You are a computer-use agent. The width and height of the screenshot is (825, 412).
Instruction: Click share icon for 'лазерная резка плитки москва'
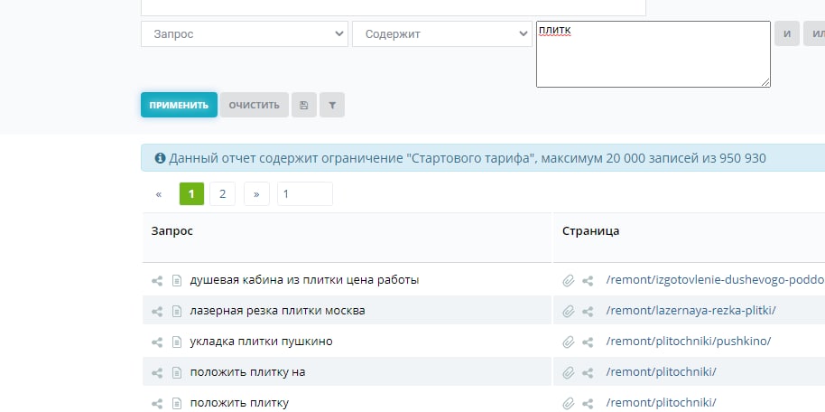point(157,312)
